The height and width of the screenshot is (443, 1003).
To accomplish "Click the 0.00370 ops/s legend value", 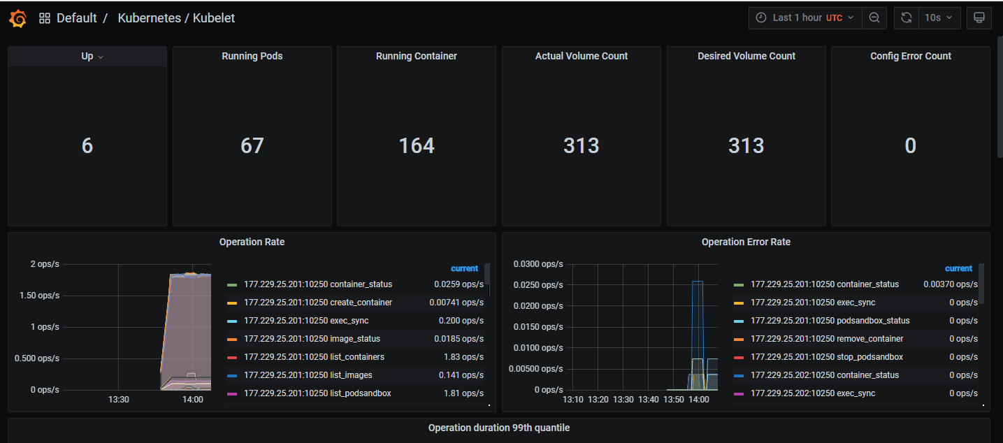I will pyautogui.click(x=951, y=284).
